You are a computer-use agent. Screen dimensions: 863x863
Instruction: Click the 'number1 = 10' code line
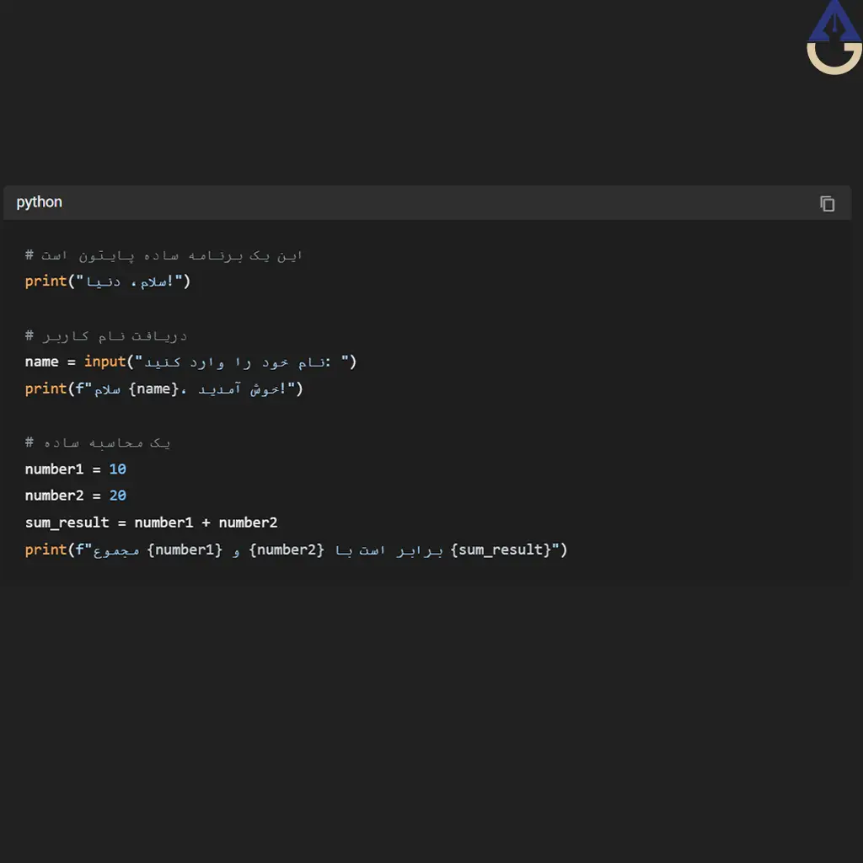[x=75, y=469]
